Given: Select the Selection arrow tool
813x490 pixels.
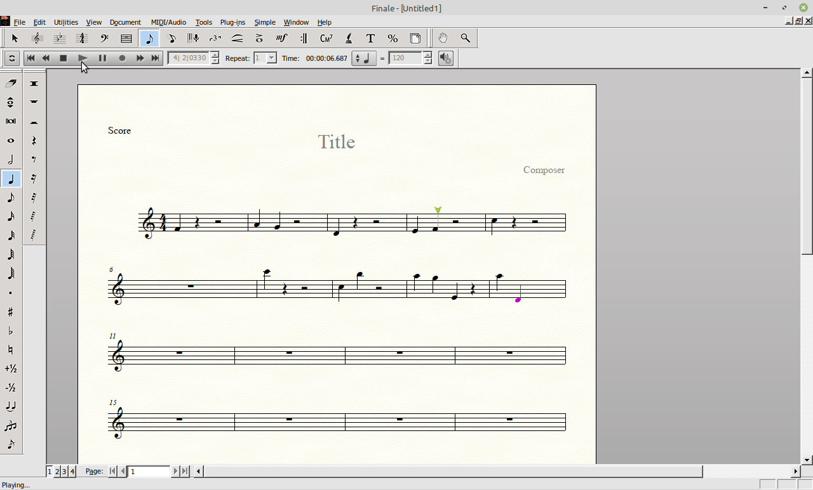Looking at the screenshot, I should pyautogui.click(x=15, y=39).
